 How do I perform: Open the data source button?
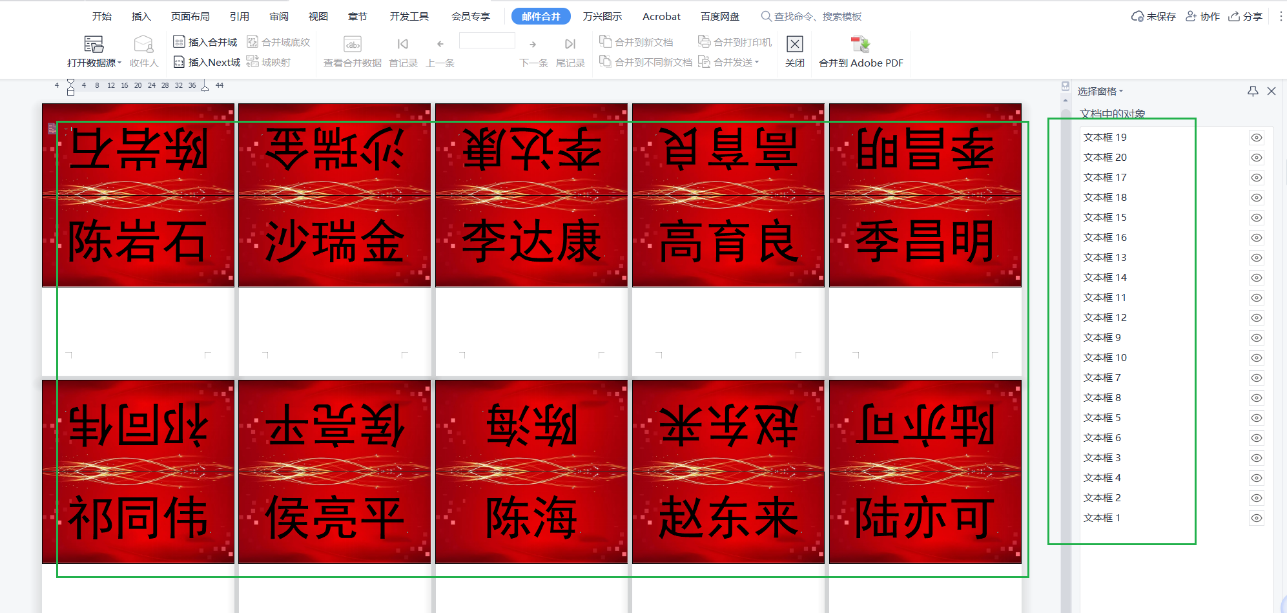tap(94, 45)
